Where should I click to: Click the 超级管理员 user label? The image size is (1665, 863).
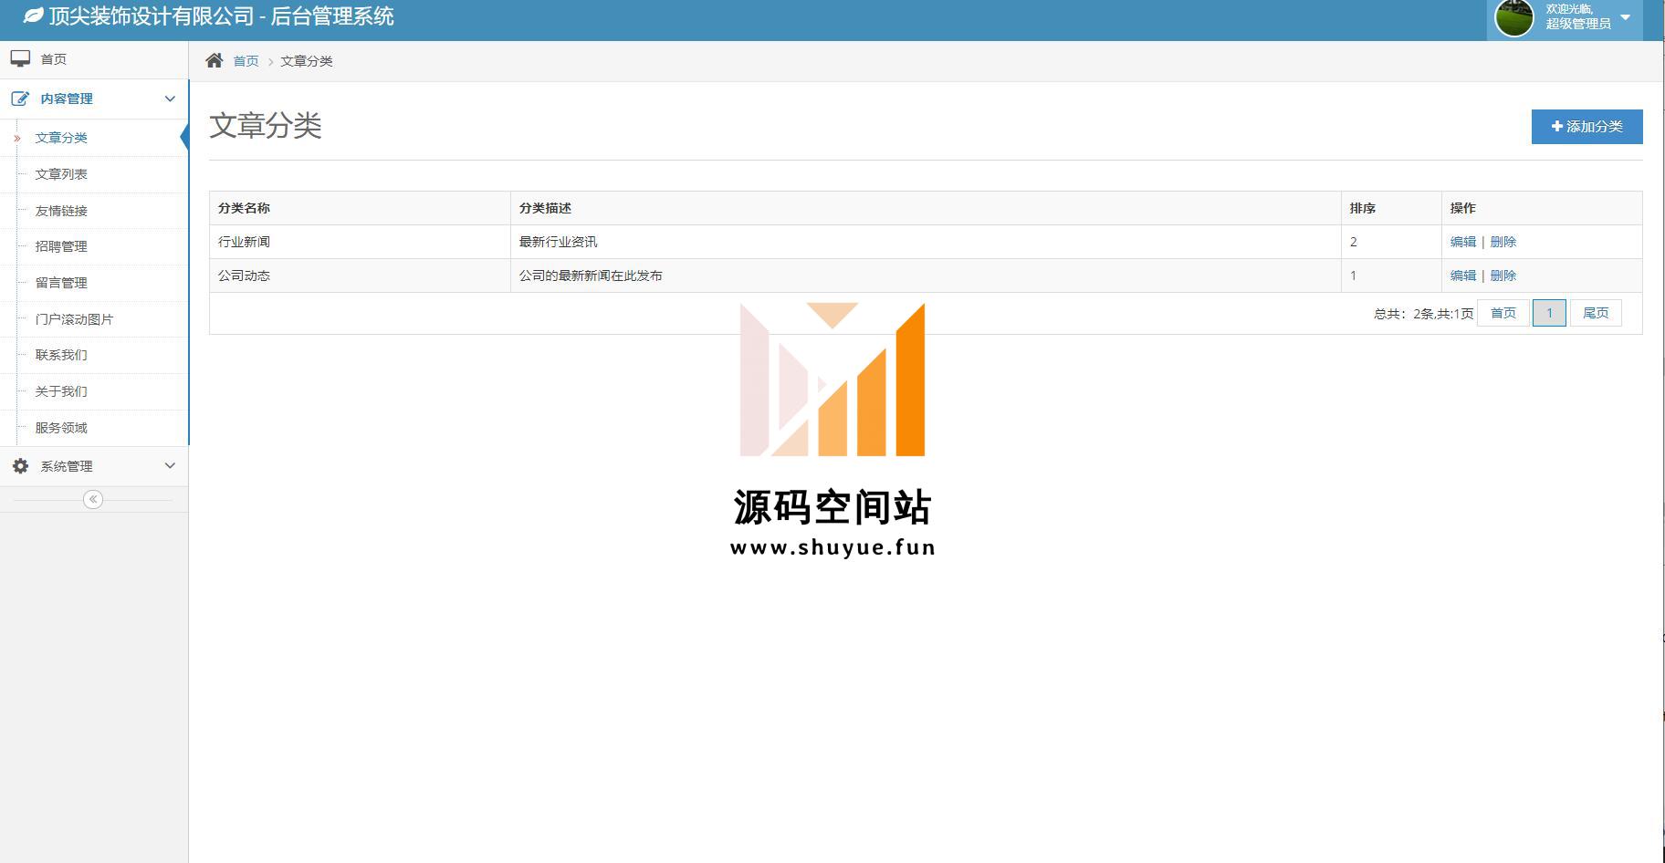1578,24
